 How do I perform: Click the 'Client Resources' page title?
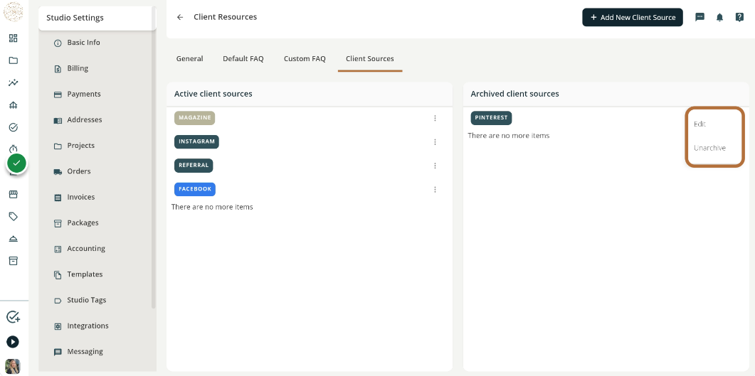coord(226,17)
